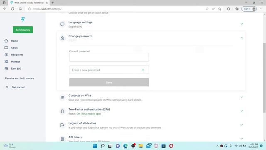Open Microsoft Edge from taskbar
The height and width of the screenshot is (150, 266).
coord(126,146)
